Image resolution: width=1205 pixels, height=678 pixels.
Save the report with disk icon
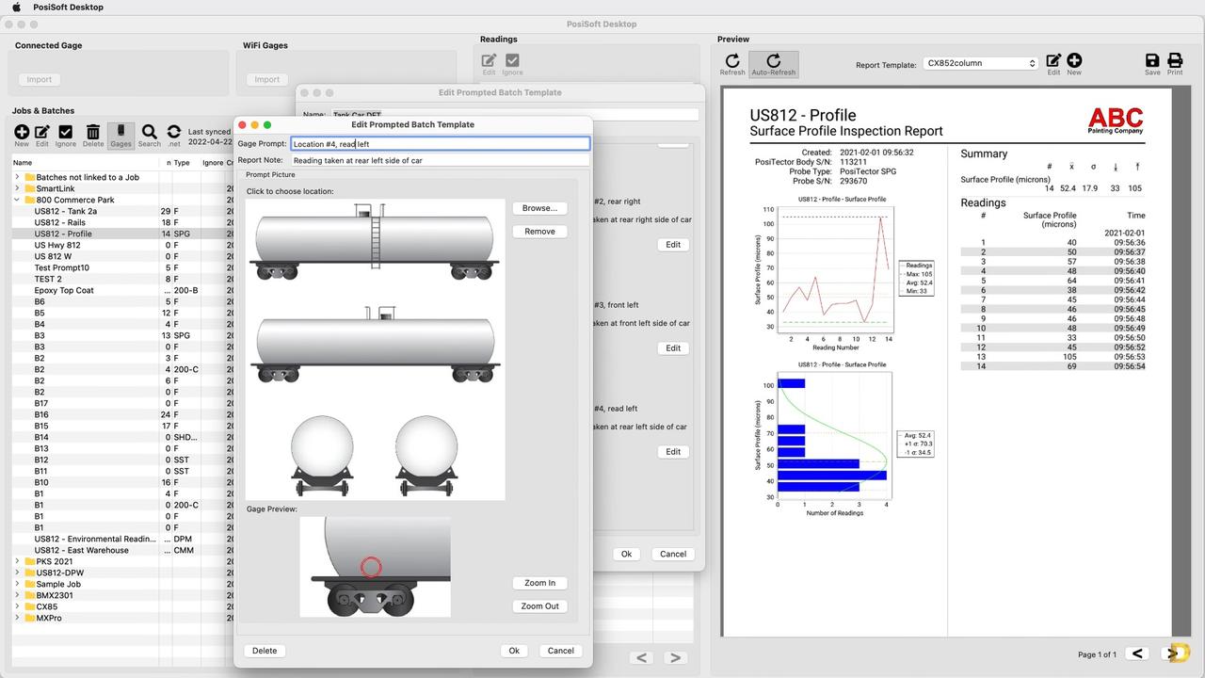(x=1152, y=62)
